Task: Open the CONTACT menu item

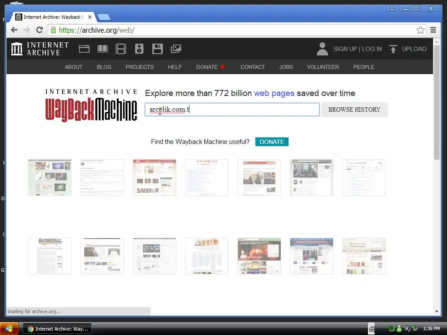Action: click(253, 67)
